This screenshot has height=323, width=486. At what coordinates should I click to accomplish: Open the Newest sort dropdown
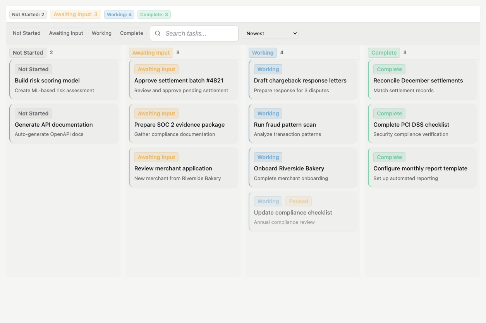pyautogui.click(x=270, y=33)
